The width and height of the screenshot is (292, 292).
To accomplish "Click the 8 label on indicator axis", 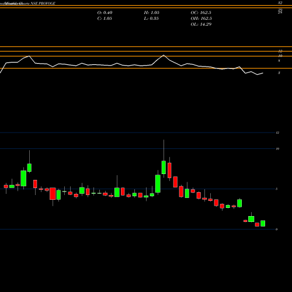I will pyautogui.click(x=279, y=61).
